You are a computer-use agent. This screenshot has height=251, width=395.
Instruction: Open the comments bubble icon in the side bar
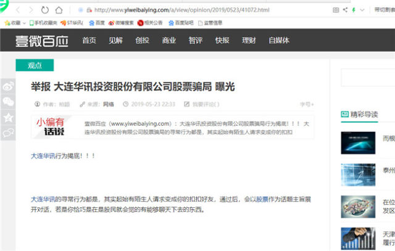pos(8,133)
